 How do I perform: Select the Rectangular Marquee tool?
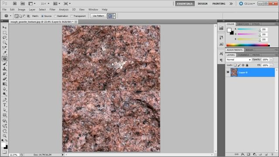point(5,33)
